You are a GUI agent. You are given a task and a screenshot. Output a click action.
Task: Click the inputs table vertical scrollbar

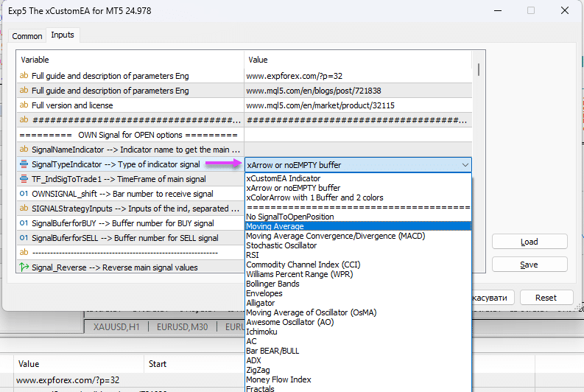[479, 69]
